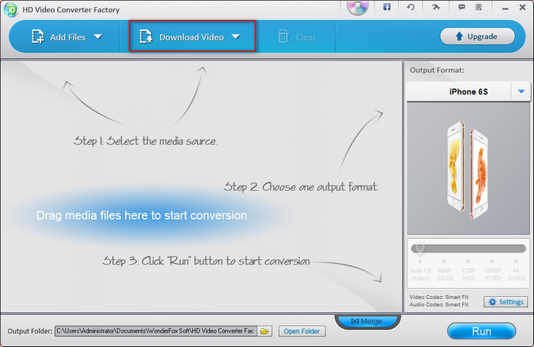Open the Output Format dropdown arrow
The height and width of the screenshot is (347, 534).
pos(521,92)
